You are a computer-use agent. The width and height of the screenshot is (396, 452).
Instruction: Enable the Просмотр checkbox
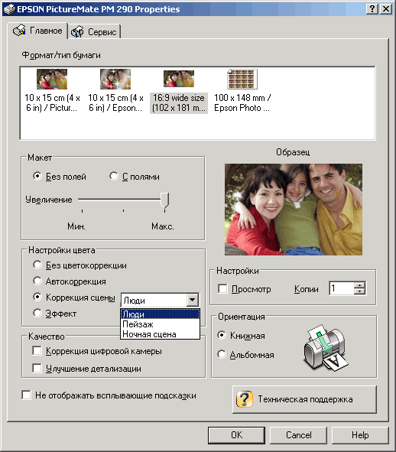tap(222, 288)
